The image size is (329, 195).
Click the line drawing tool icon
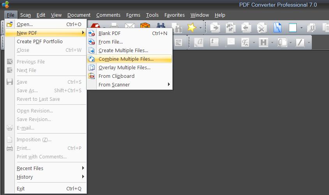[x=300, y=42]
